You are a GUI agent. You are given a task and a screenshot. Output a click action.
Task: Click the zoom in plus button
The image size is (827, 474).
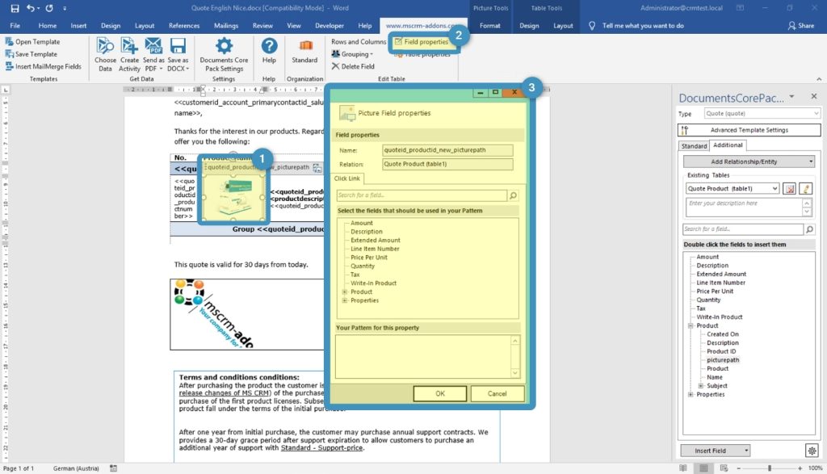coord(800,468)
